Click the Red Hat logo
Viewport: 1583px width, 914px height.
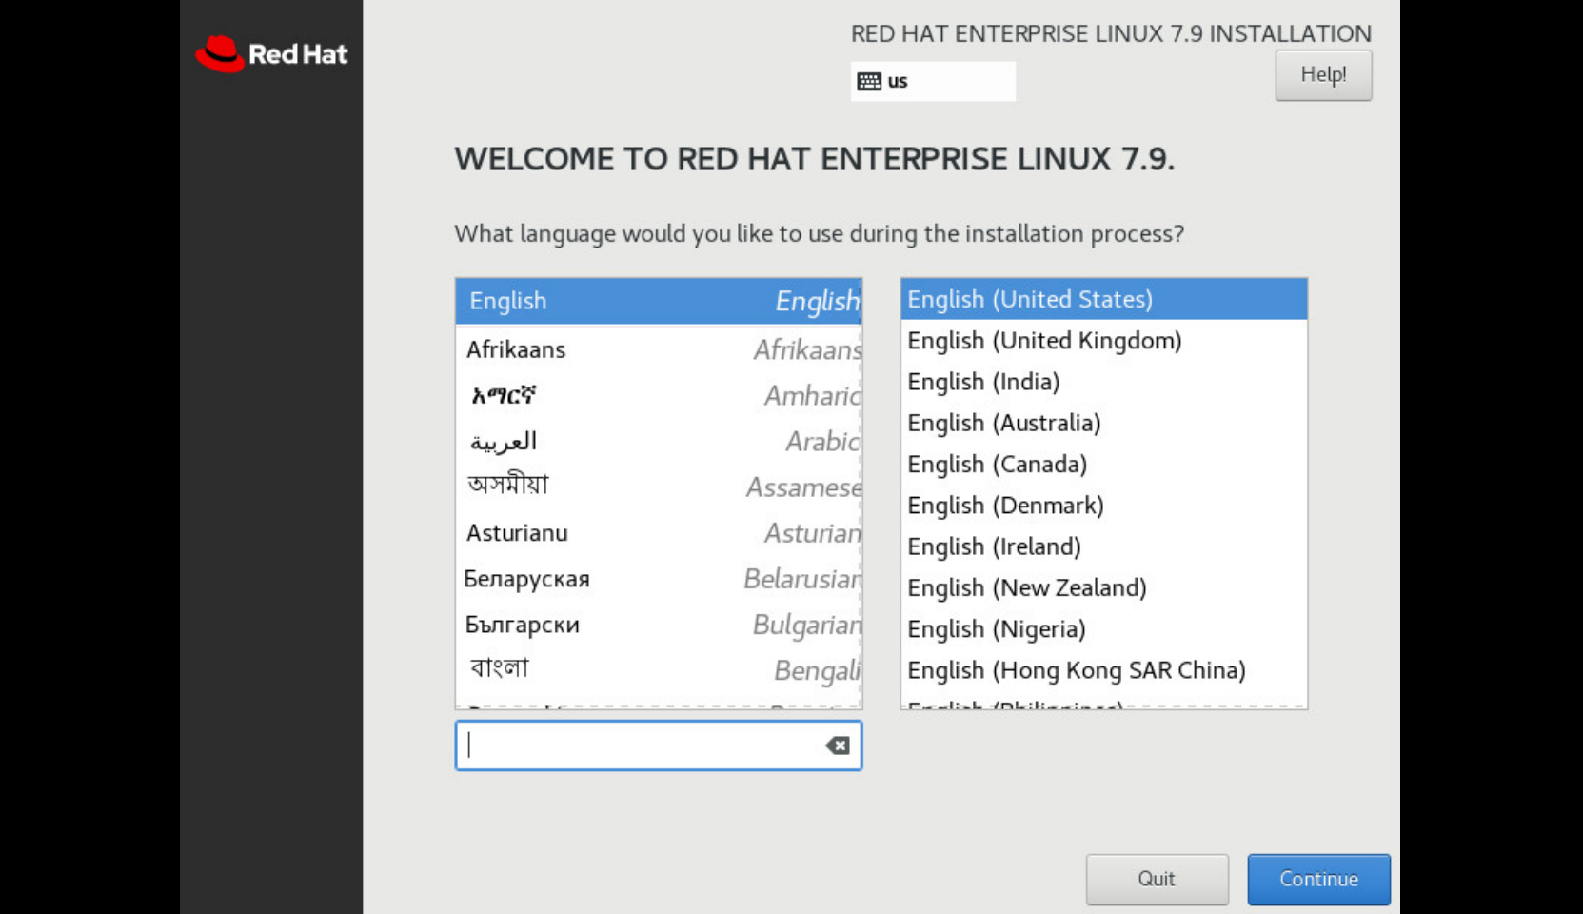click(x=272, y=54)
